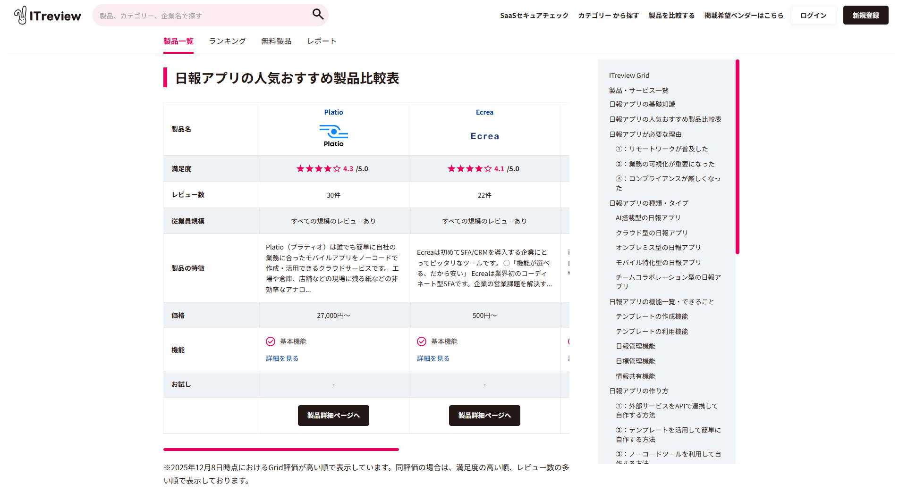This screenshot has width=899, height=491.
Task: Click Platio's 製品詳細ページへ button
Action: tap(333, 416)
